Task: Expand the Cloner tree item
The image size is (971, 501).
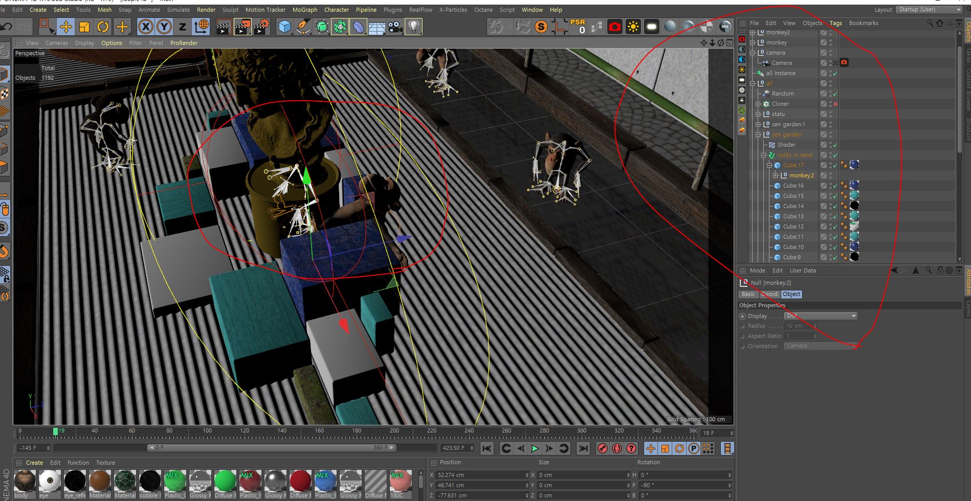Action: pyautogui.click(x=758, y=104)
